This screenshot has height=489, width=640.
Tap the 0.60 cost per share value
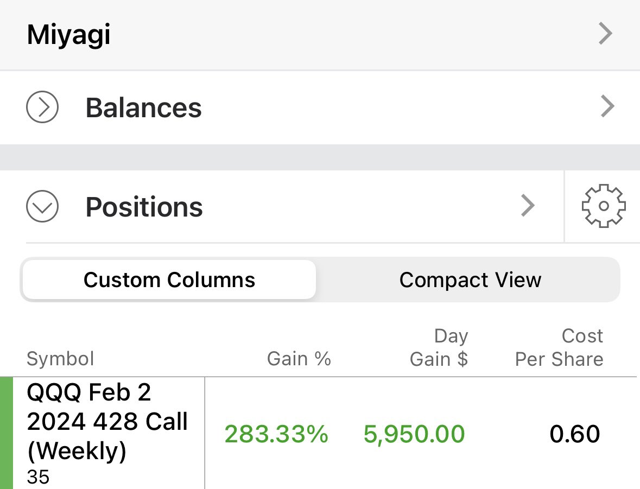[574, 434]
